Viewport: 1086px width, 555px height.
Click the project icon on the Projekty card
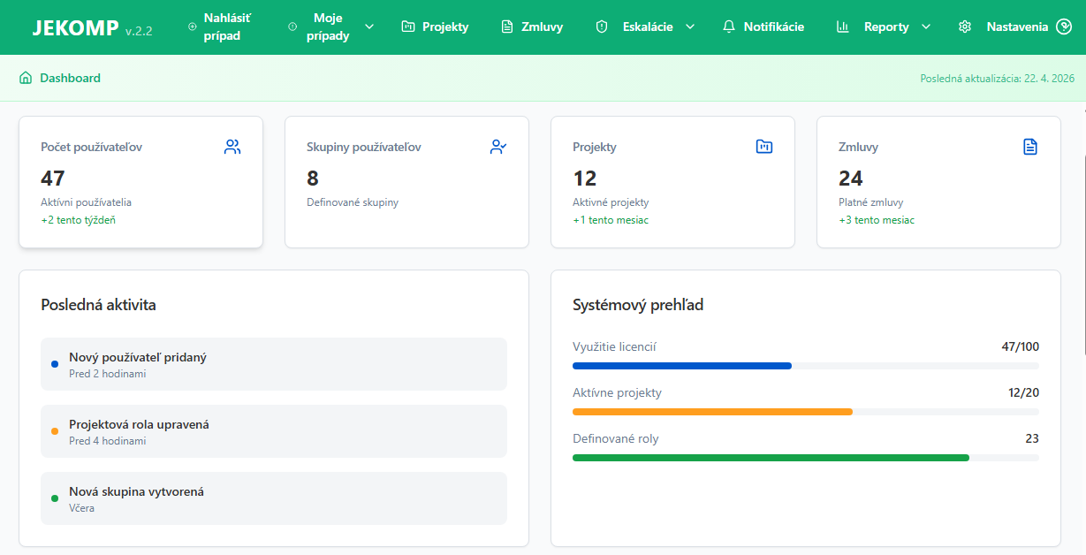[763, 147]
